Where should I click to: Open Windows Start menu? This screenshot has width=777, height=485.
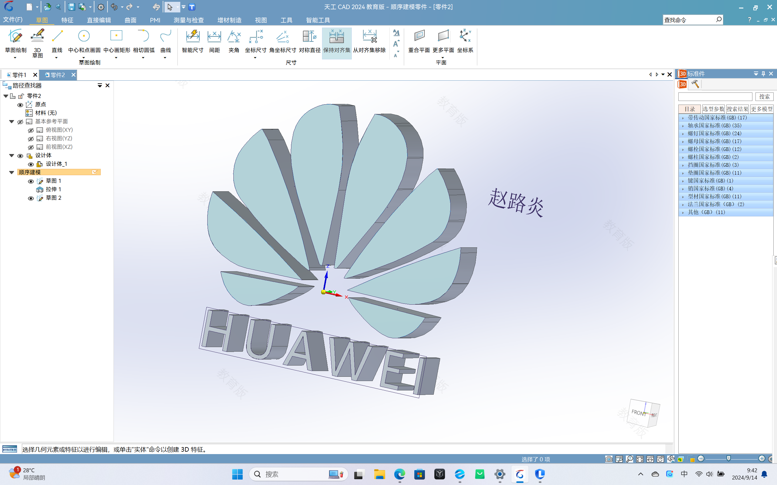[237, 474]
